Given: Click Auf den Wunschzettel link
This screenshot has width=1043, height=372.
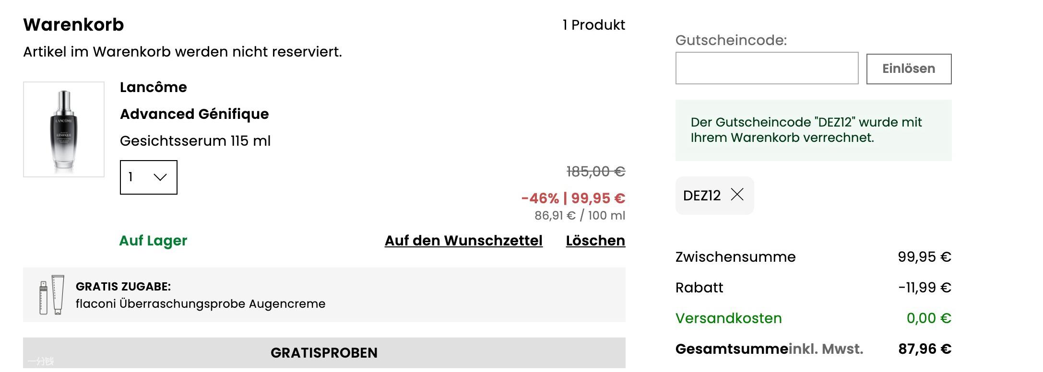Looking at the screenshot, I should (x=463, y=241).
